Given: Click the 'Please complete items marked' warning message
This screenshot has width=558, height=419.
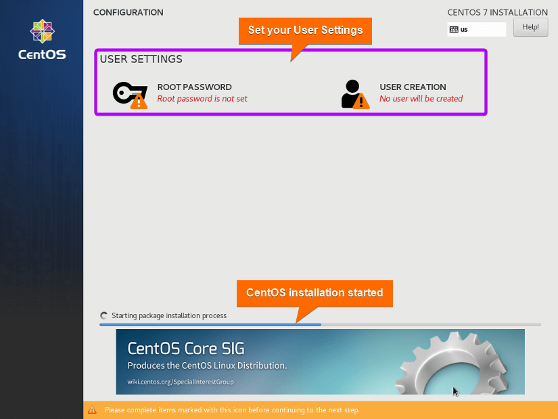Looking at the screenshot, I should 232,410.
